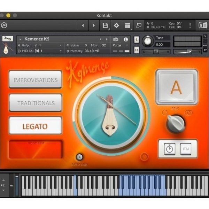Image resolution: width=209 pixels, height=209 pixels.
Task: Shift keyboard octave down arrow
Action: click(3, 191)
